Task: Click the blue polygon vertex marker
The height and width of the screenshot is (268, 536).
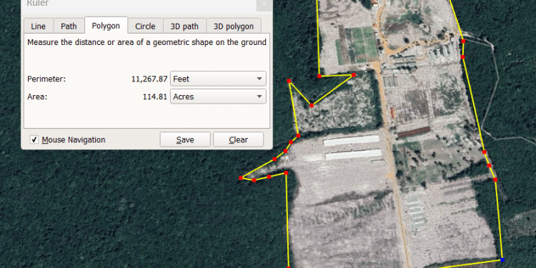Action: click(502, 260)
